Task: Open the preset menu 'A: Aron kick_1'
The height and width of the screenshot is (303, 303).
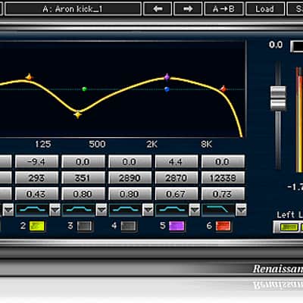Action: [73, 9]
